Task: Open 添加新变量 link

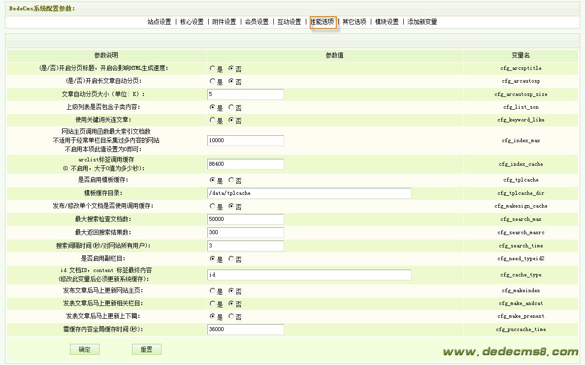Action: 422,22
